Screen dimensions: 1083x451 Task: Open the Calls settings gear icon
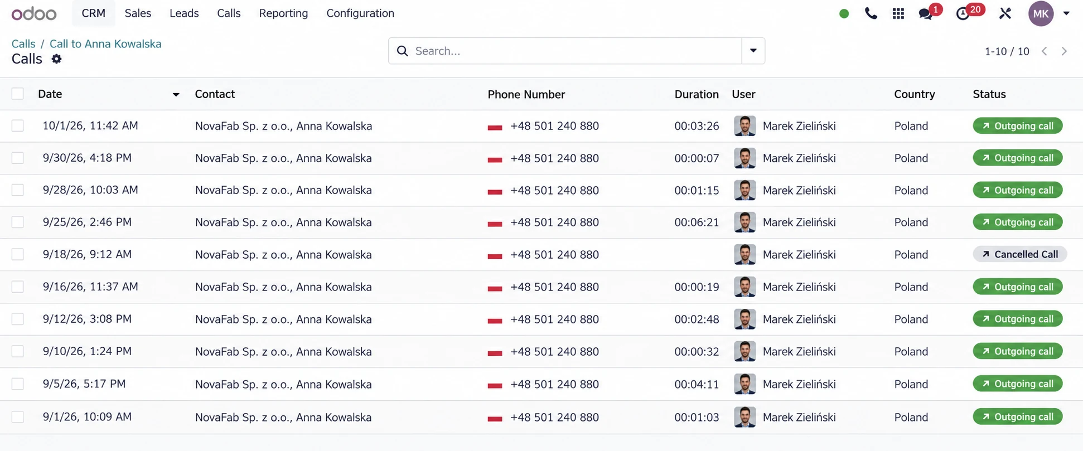click(x=56, y=59)
